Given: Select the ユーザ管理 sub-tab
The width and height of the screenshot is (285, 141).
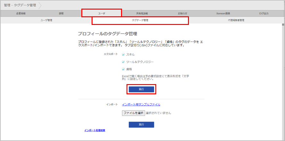Looking at the screenshot, I should point(46,20).
